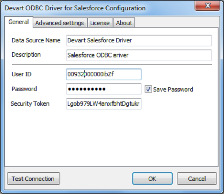Click the Test Connection button
The height and width of the screenshot is (194, 224).
pyautogui.click(x=34, y=179)
